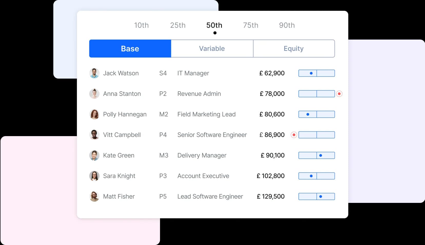Viewport: 425px width, 245px height.
Task: Switch to the Variable pay tab
Action: coord(212,49)
